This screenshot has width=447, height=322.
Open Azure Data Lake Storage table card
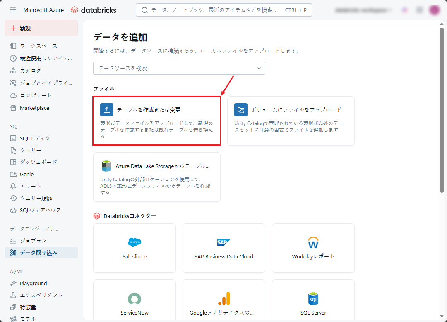(157, 177)
